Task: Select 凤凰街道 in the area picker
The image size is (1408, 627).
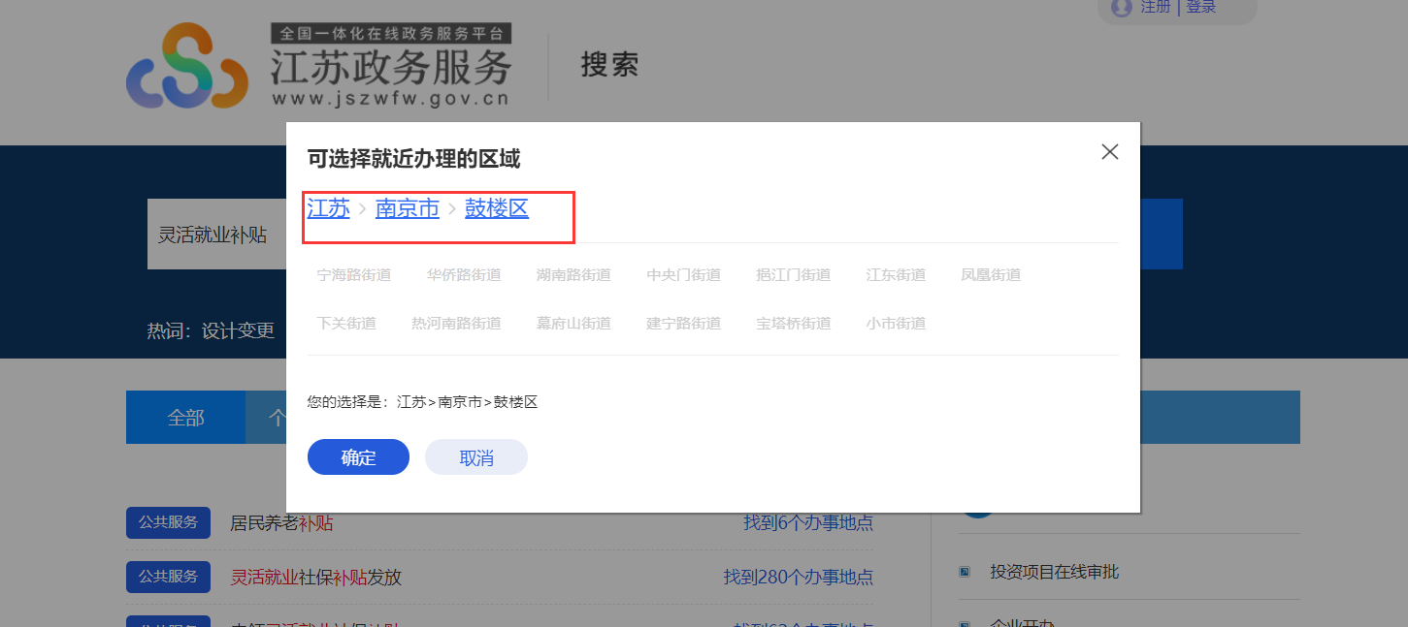Action: click(x=990, y=274)
